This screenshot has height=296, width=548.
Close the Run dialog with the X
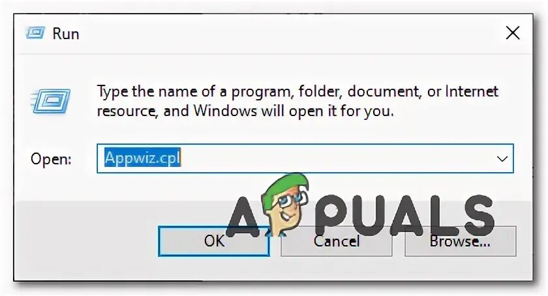[513, 33]
